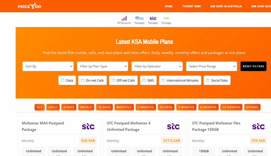Check the Off-net Calls filter
The image size is (271, 156).
click(x=113, y=80)
